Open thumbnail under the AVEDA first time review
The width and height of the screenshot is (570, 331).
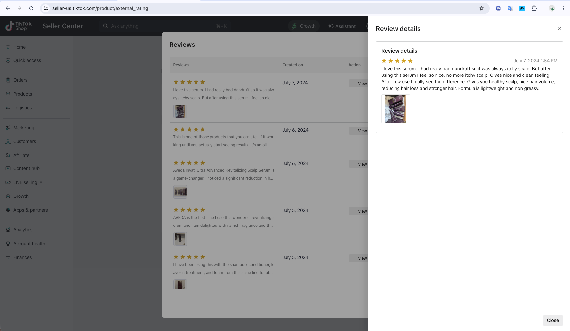[180, 239]
